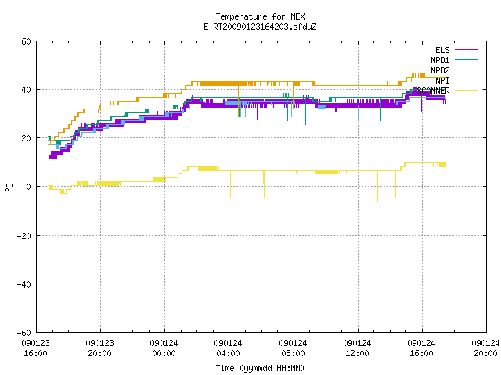Click the blue NPD2 legend line sample

[466, 70]
